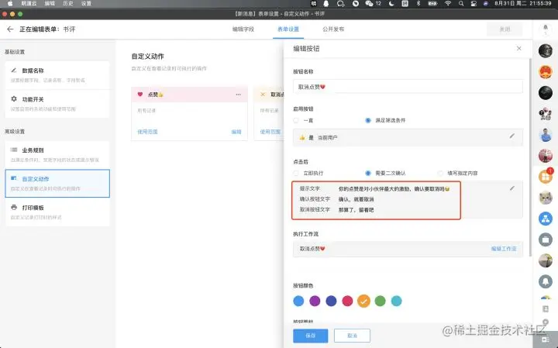Select the 满足筛选条件 radio option
The width and height of the screenshot is (558, 348).
pos(368,120)
